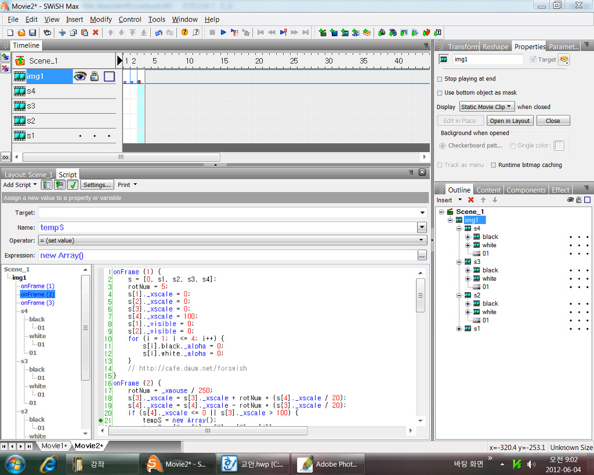Click the Settings... button
Image resolution: width=594 pixels, height=475 pixels.
(97, 185)
